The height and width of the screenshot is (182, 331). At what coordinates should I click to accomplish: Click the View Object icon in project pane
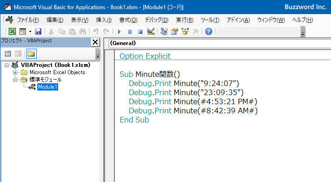pos(18,54)
